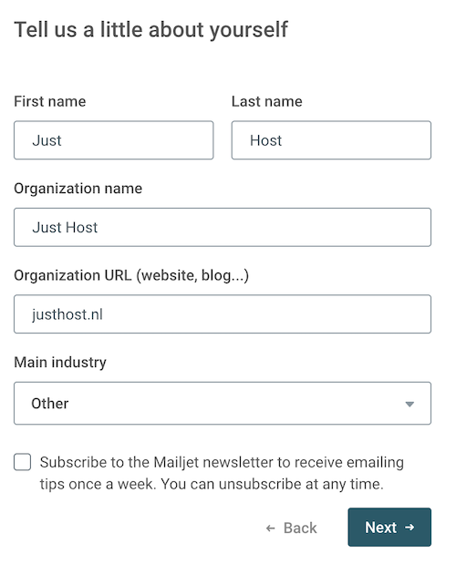Proceed with the Next button
The width and height of the screenshot is (456, 575).
pyautogui.click(x=389, y=527)
